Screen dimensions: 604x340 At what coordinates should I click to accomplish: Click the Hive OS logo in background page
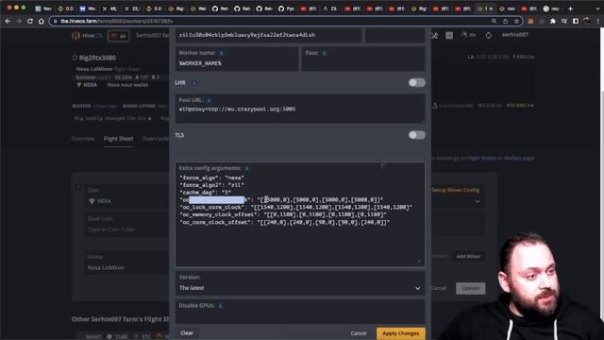[x=87, y=36]
